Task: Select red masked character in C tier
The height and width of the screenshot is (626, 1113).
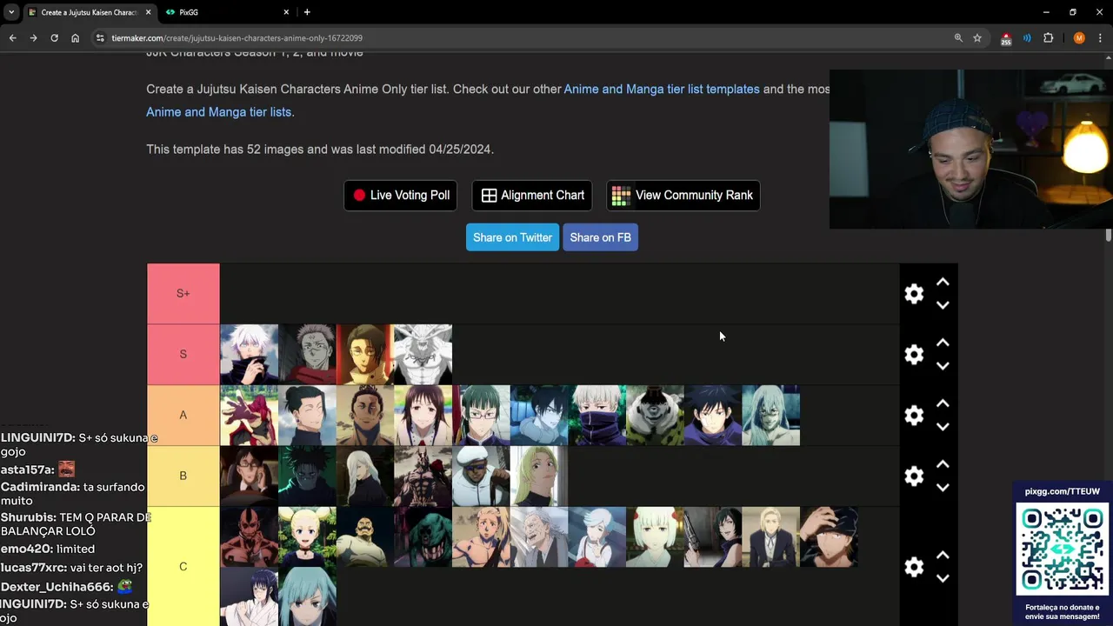Action: 249,537
